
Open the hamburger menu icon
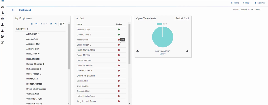click(3, 1)
